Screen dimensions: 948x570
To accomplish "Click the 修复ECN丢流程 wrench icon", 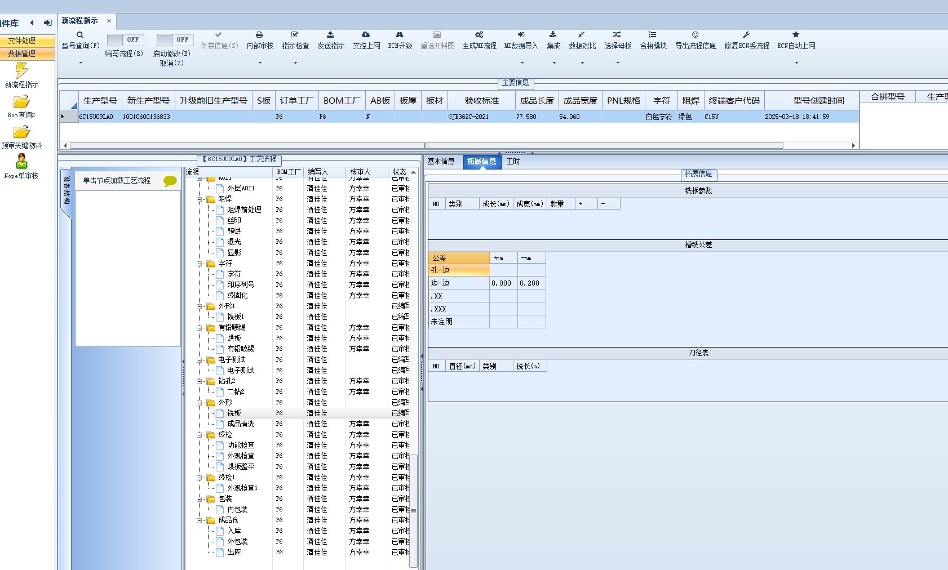I will click(x=746, y=35).
